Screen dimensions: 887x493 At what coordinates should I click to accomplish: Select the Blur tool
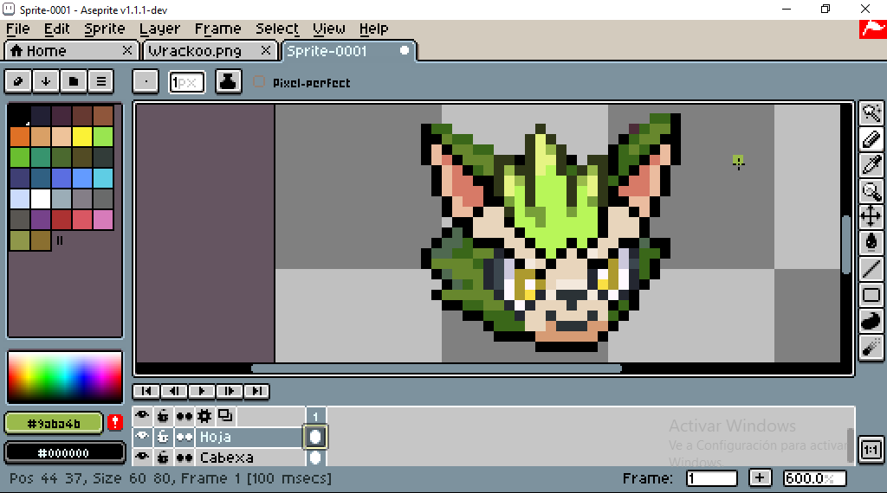(871, 346)
